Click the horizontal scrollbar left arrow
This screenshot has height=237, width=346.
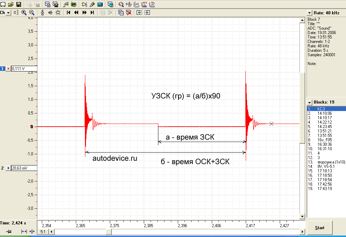pos(51,232)
